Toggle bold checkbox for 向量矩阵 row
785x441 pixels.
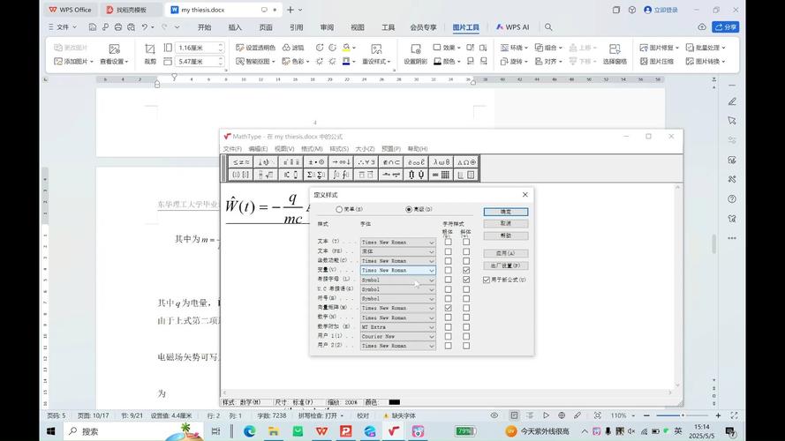point(448,308)
